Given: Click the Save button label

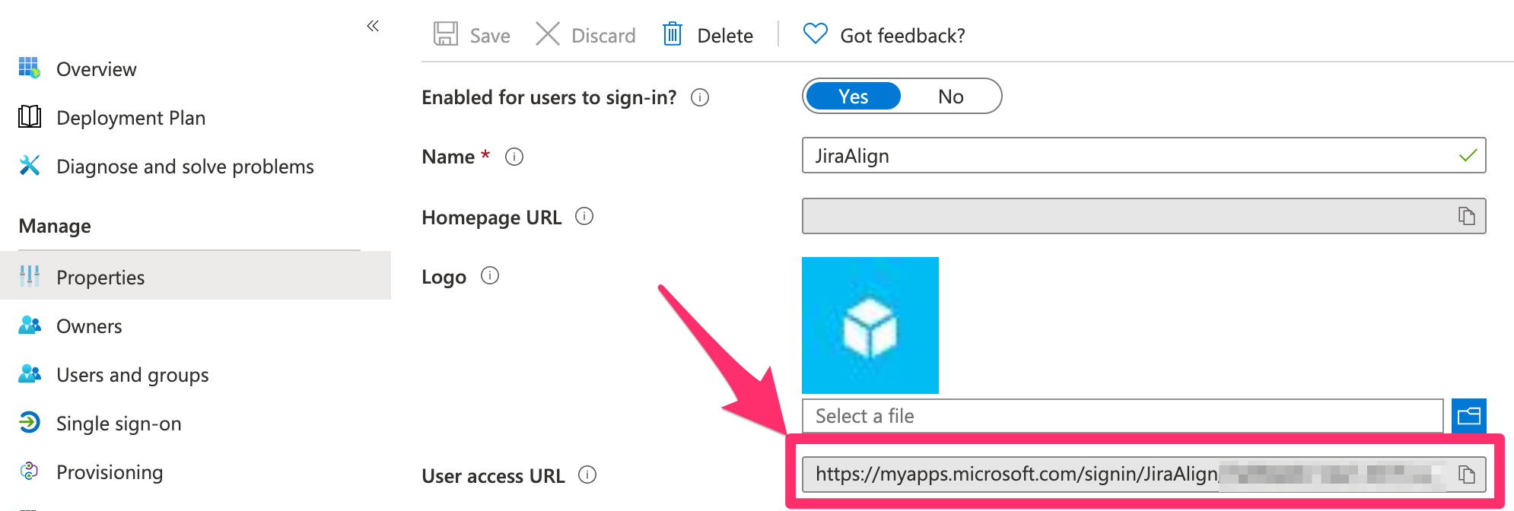Looking at the screenshot, I should coord(490,36).
